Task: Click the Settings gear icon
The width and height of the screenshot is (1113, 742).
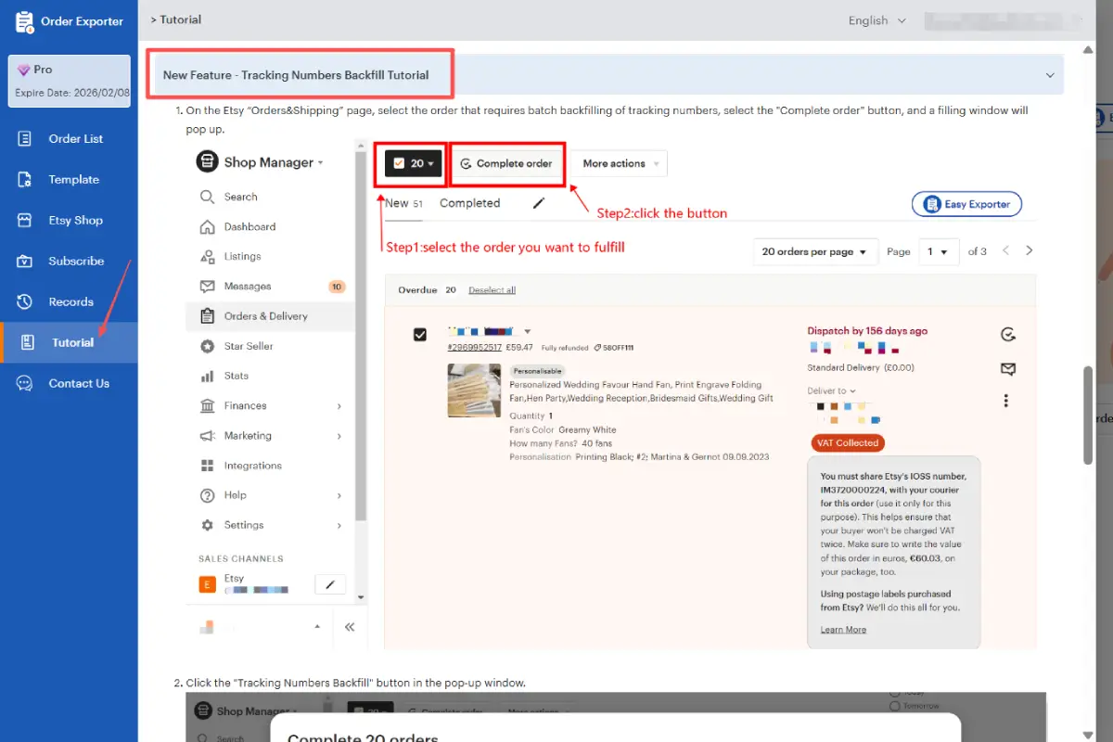Action: tap(208, 525)
